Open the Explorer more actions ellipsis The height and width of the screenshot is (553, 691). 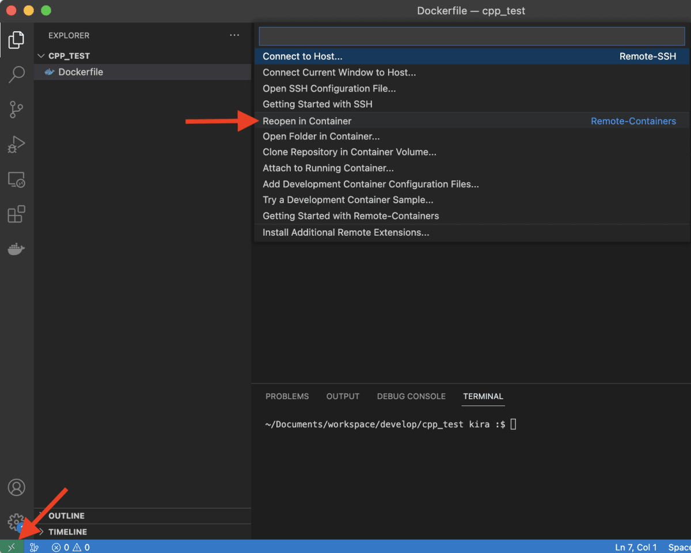pyautogui.click(x=234, y=35)
